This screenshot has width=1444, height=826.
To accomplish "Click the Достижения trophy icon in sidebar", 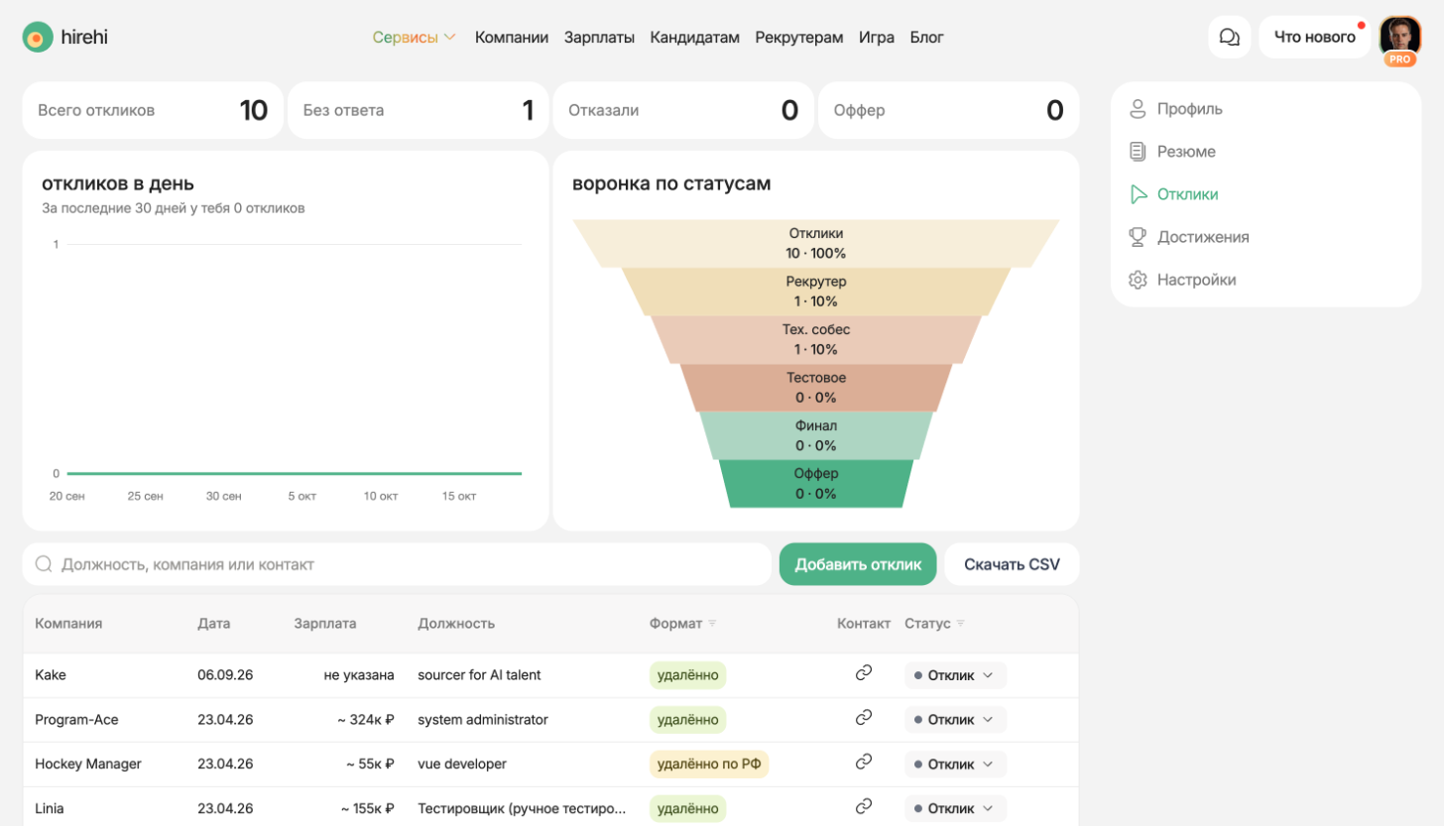I will pyautogui.click(x=1138, y=237).
